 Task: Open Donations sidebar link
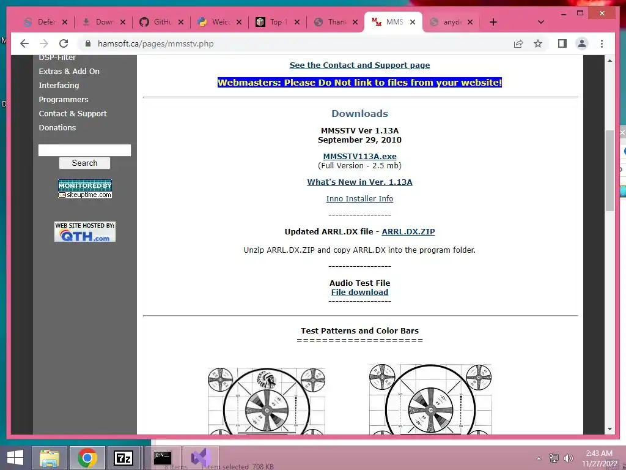pos(57,127)
